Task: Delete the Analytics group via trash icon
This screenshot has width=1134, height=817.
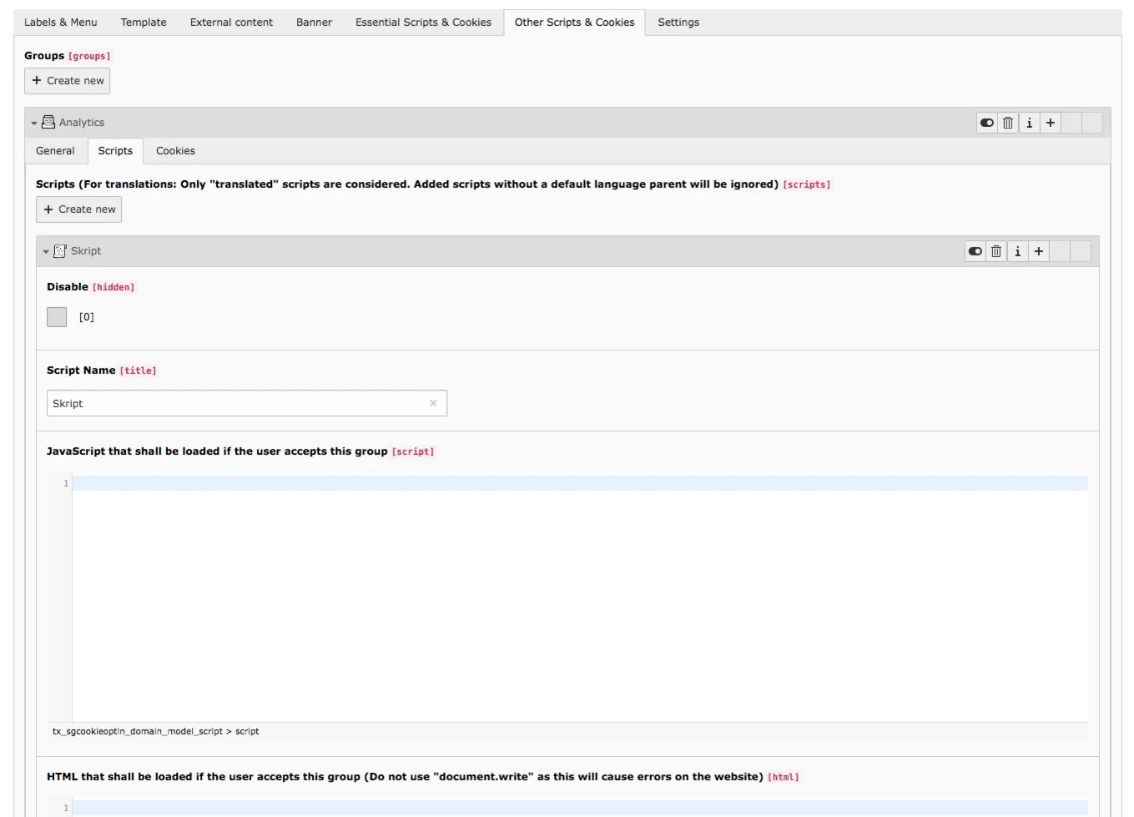Action: tap(1008, 122)
